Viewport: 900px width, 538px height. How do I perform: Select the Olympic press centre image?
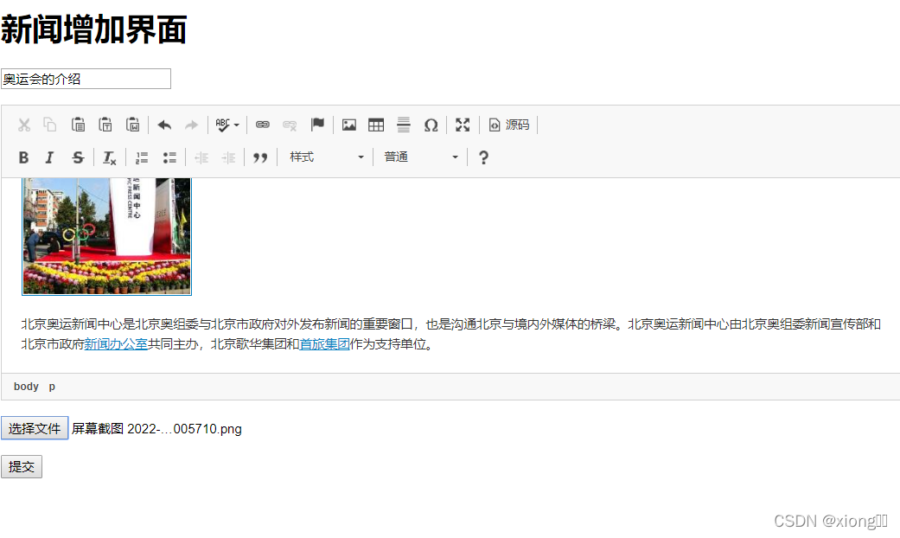point(106,236)
